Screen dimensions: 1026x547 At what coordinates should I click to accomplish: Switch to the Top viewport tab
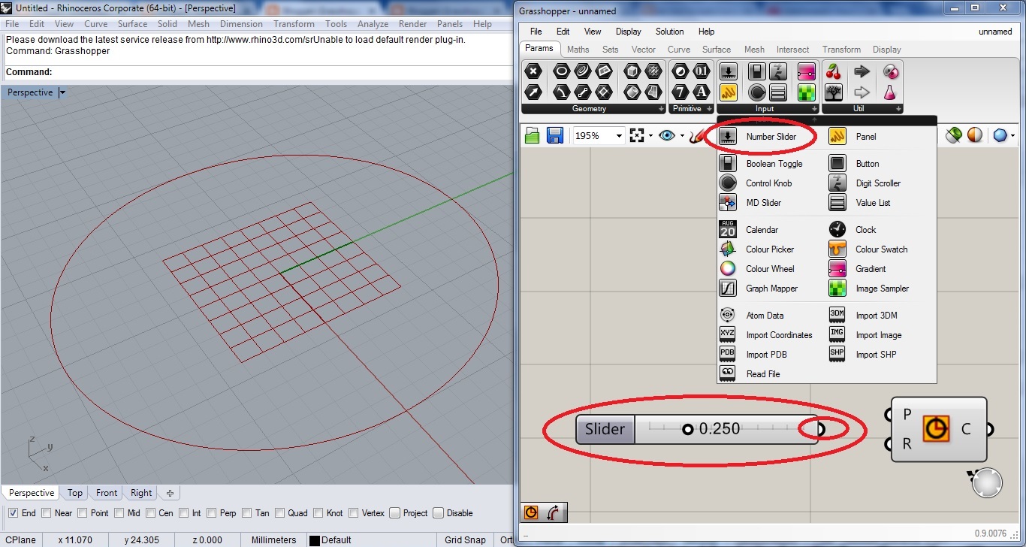coord(74,492)
